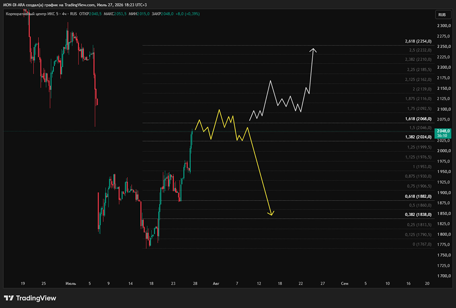The image size is (456, 308).
Task: Click the RUB currency button
Action: coord(442,15)
